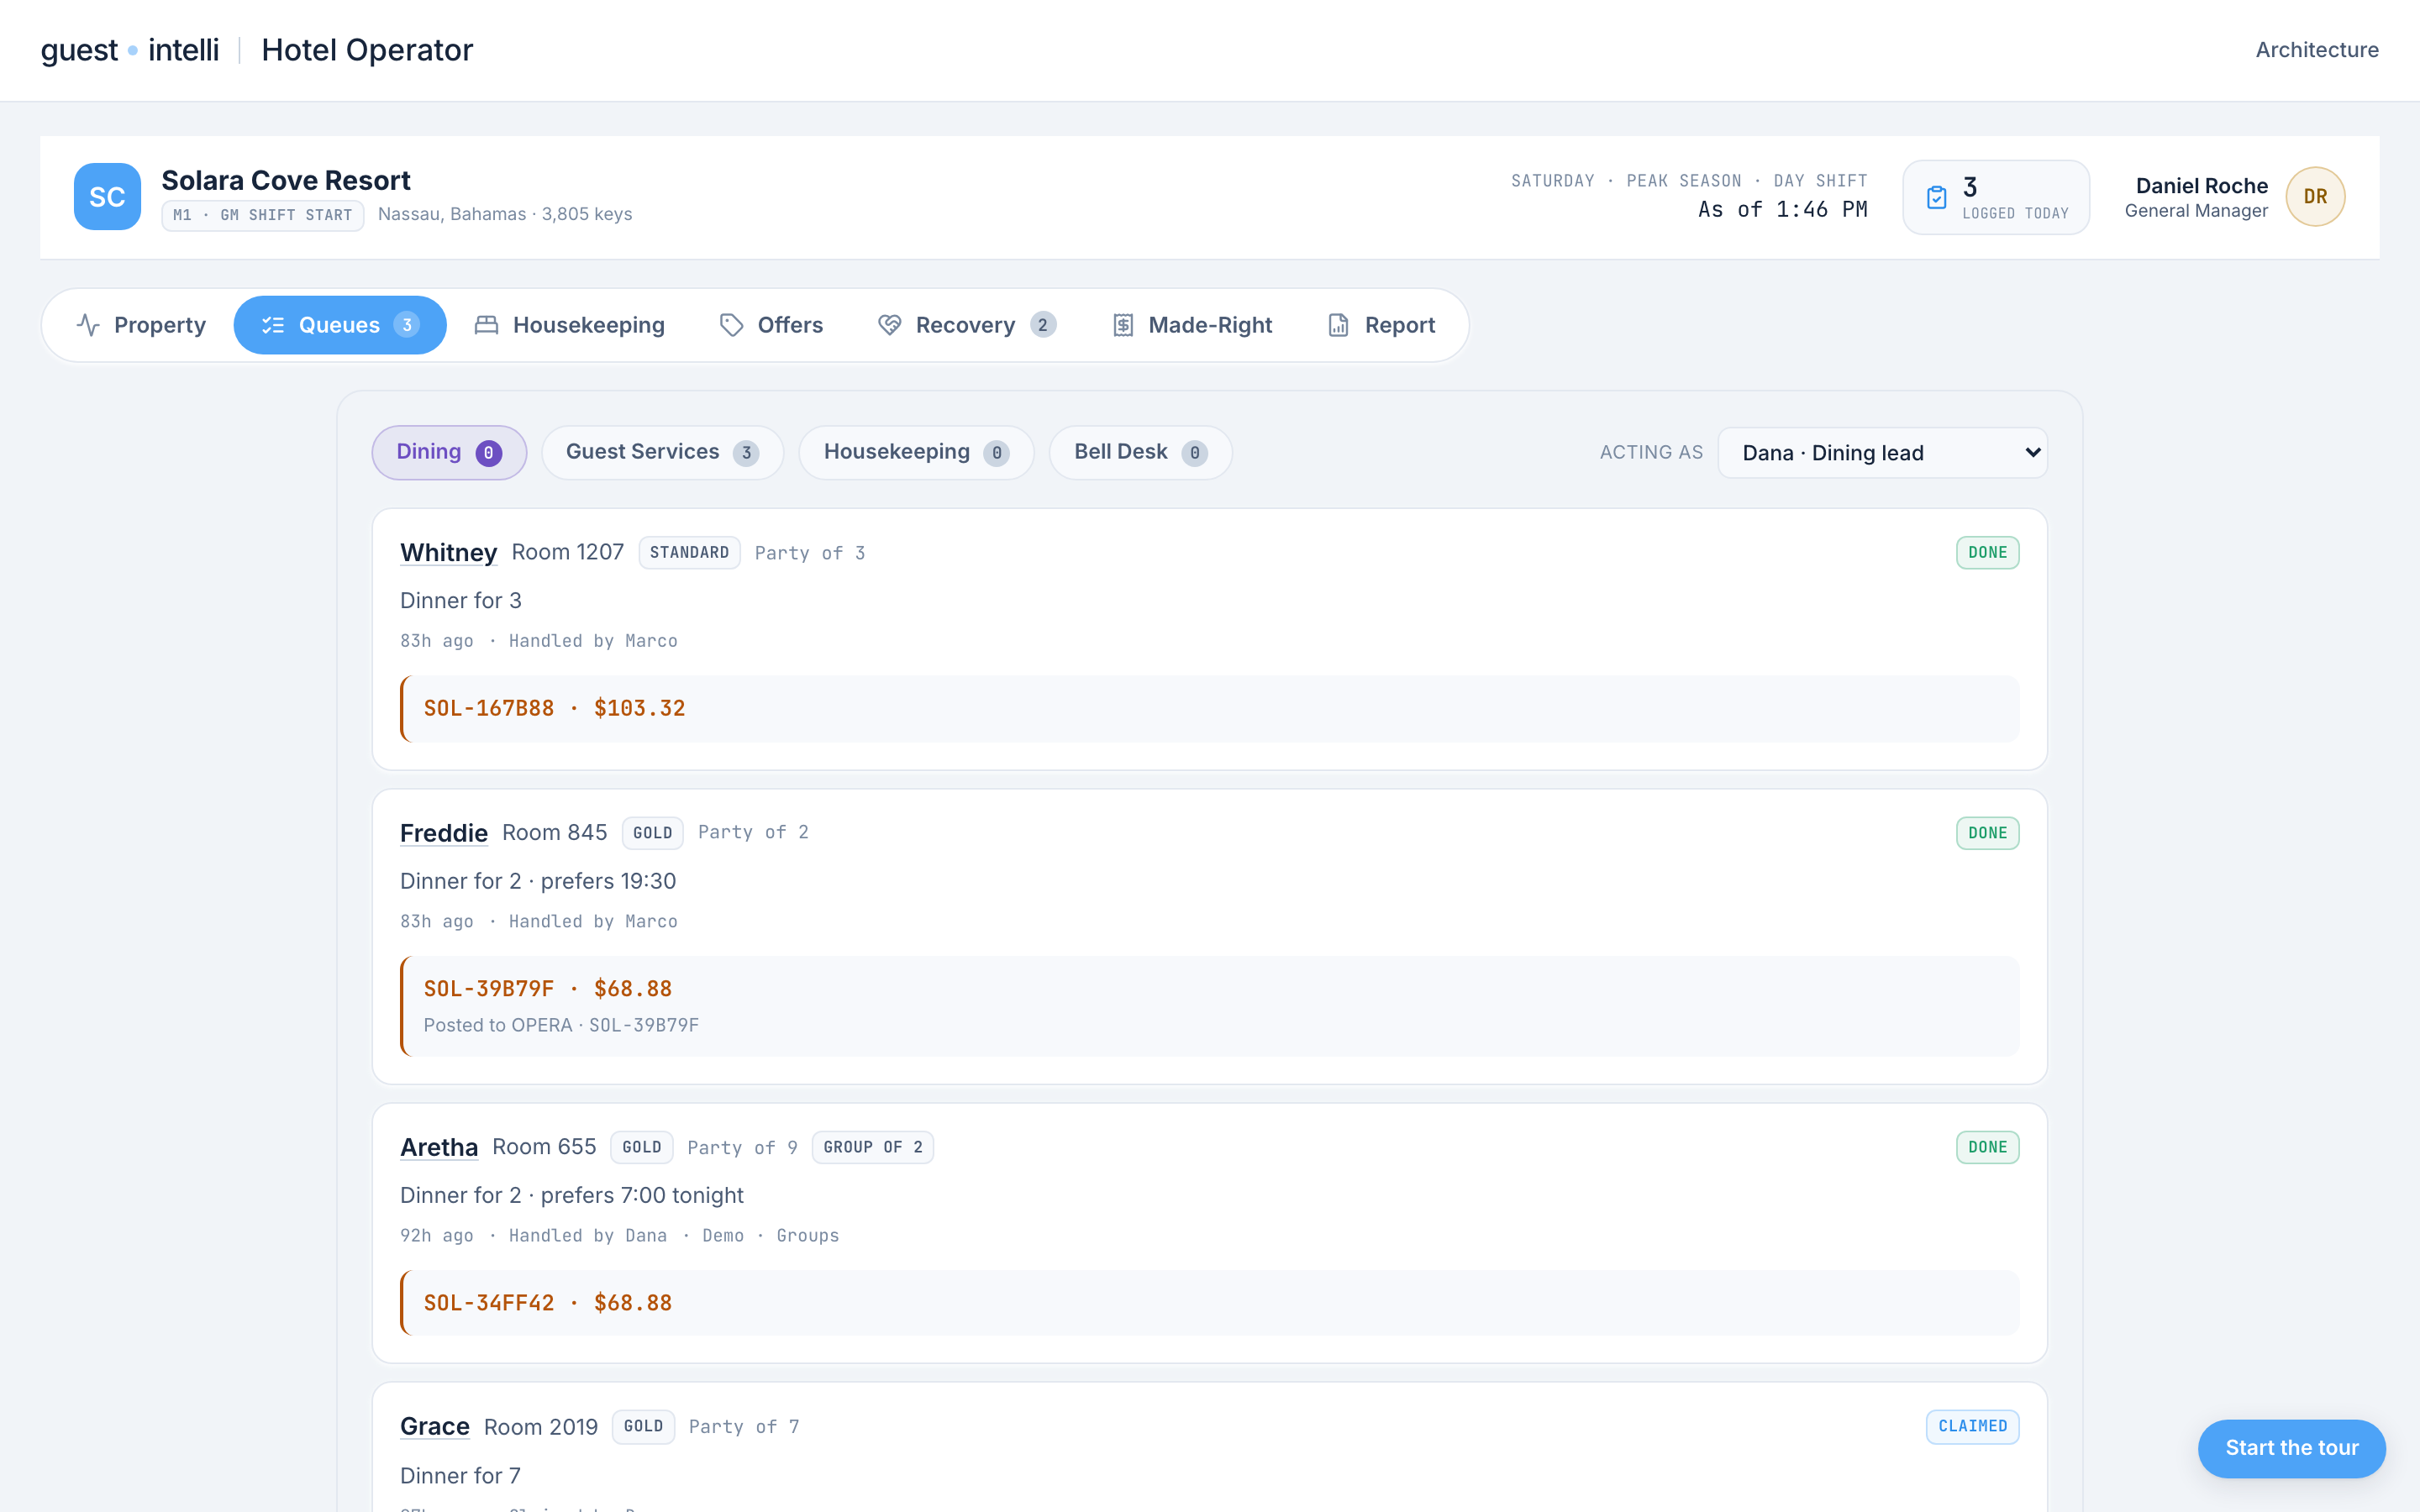2420x1512 pixels.
Task: Click Dinner for 2 · prefers 7:00 tonight
Action: pyautogui.click(x=572, y=1195)
